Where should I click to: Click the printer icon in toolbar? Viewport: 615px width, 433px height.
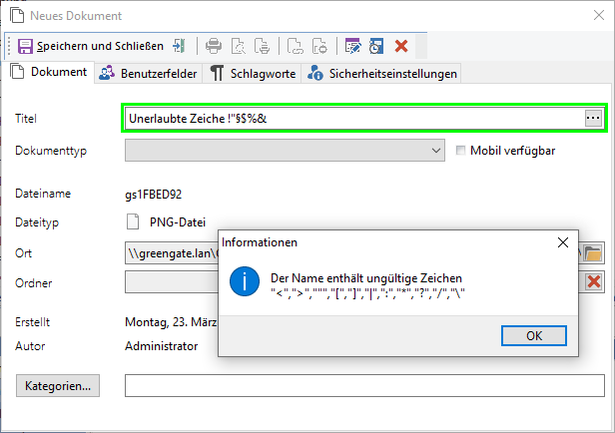click(x=214, y=46)
